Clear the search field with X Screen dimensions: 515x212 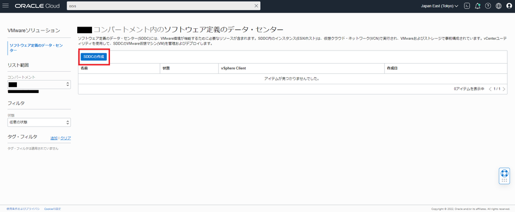point(256,6)
